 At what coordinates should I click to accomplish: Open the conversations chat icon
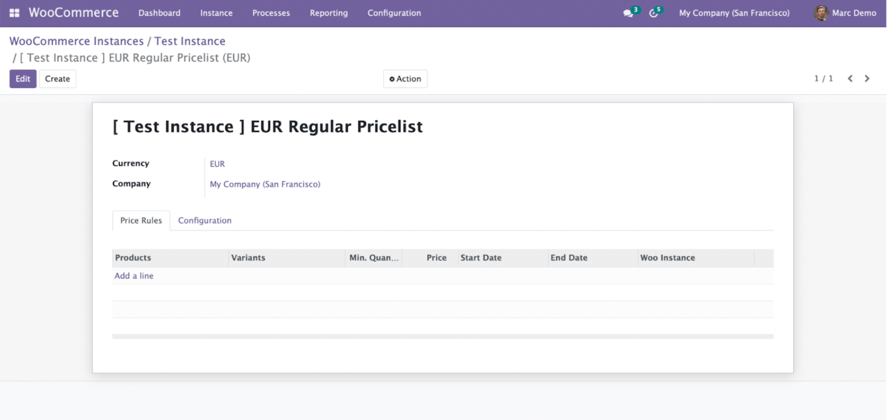point(628,13)
